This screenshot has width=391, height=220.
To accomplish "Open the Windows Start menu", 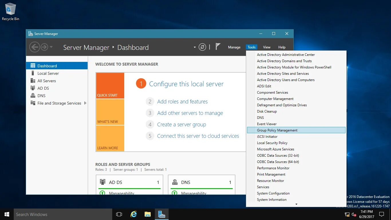I will coord(7,214).
